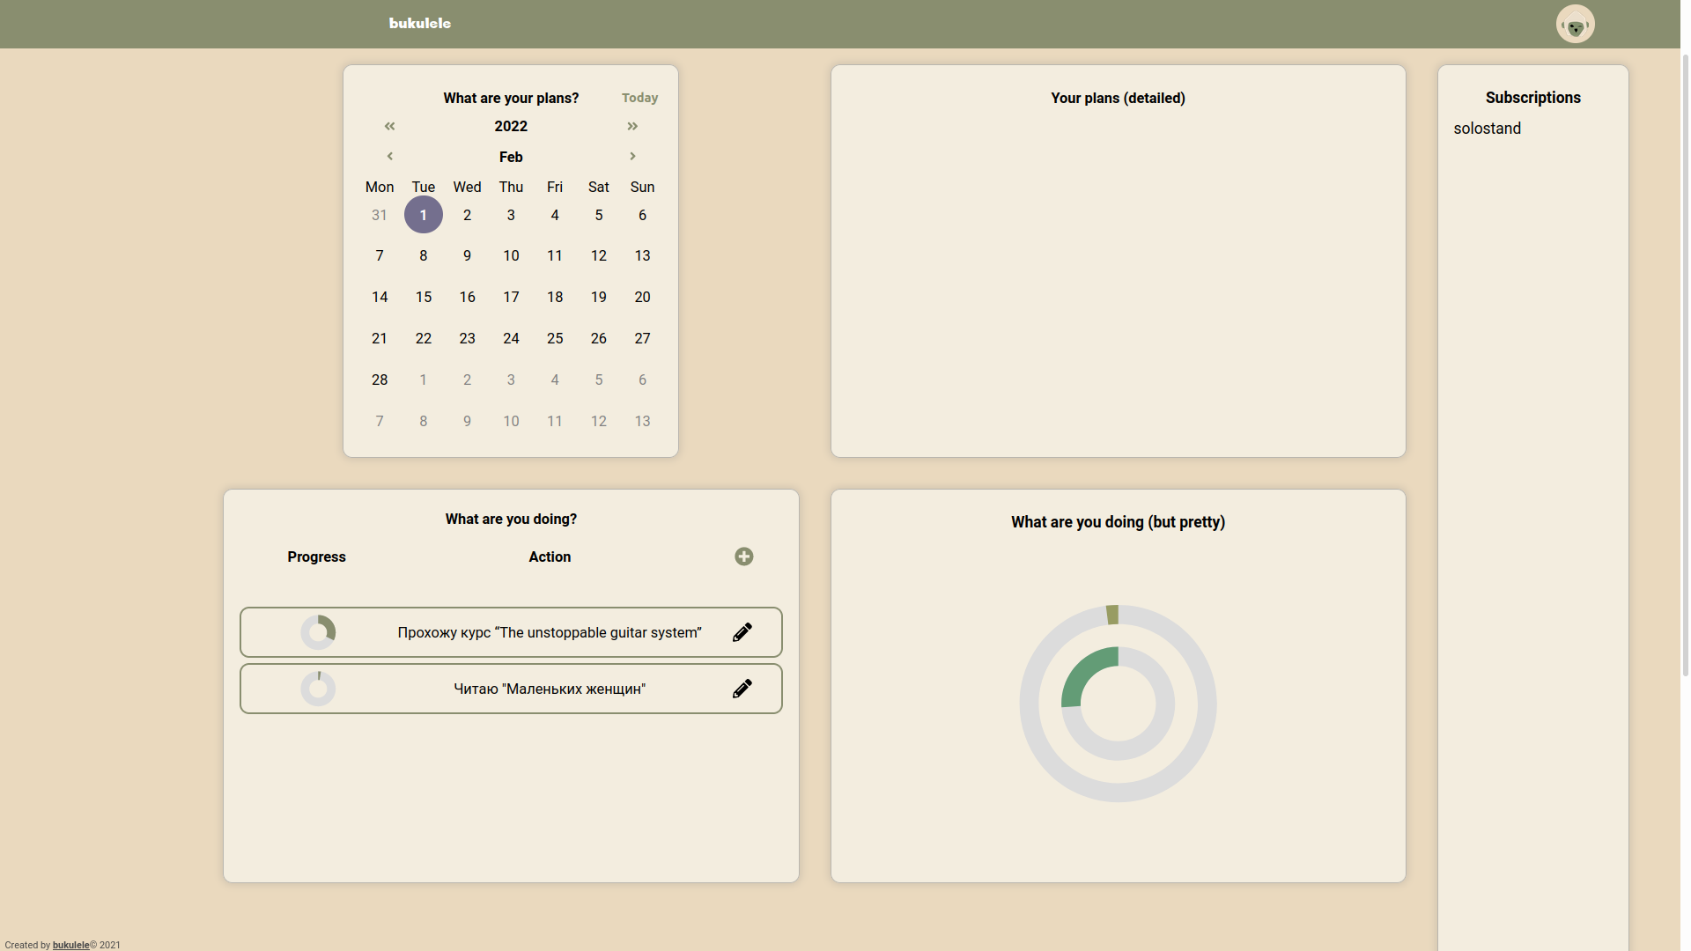Click the user avatar in the top bar
The height and width of the screenshot is (951, 1691).
(x=1575, y=24)
